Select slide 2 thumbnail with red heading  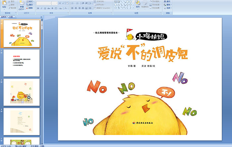22,63
